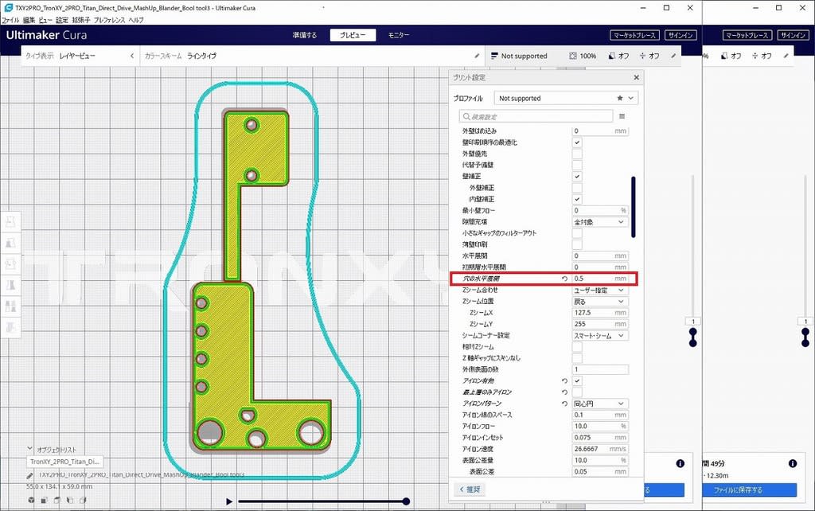
Task: Click the star icon in the profile selector
Action: 619,98
